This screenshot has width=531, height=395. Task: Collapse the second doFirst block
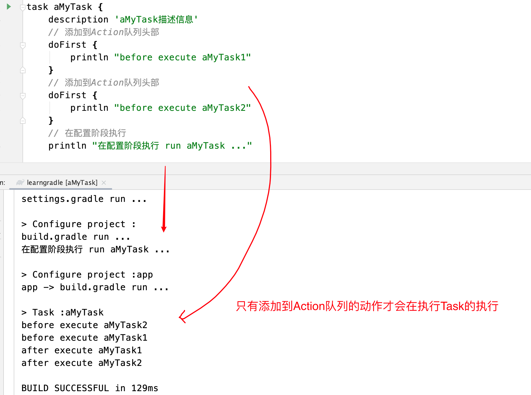pos(23,95)
